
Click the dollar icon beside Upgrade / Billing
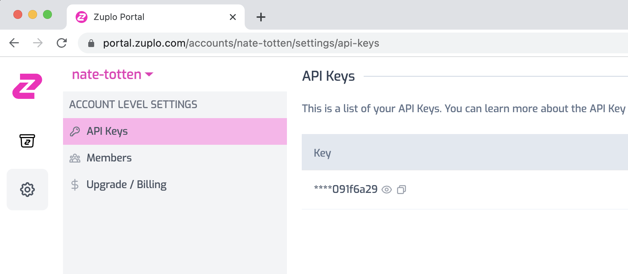click(75, 184)
